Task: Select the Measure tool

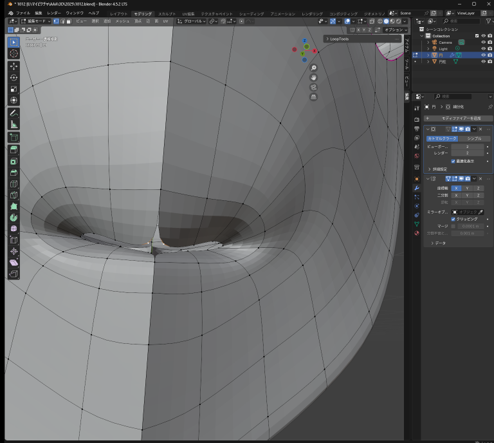Action: (14, 124)
